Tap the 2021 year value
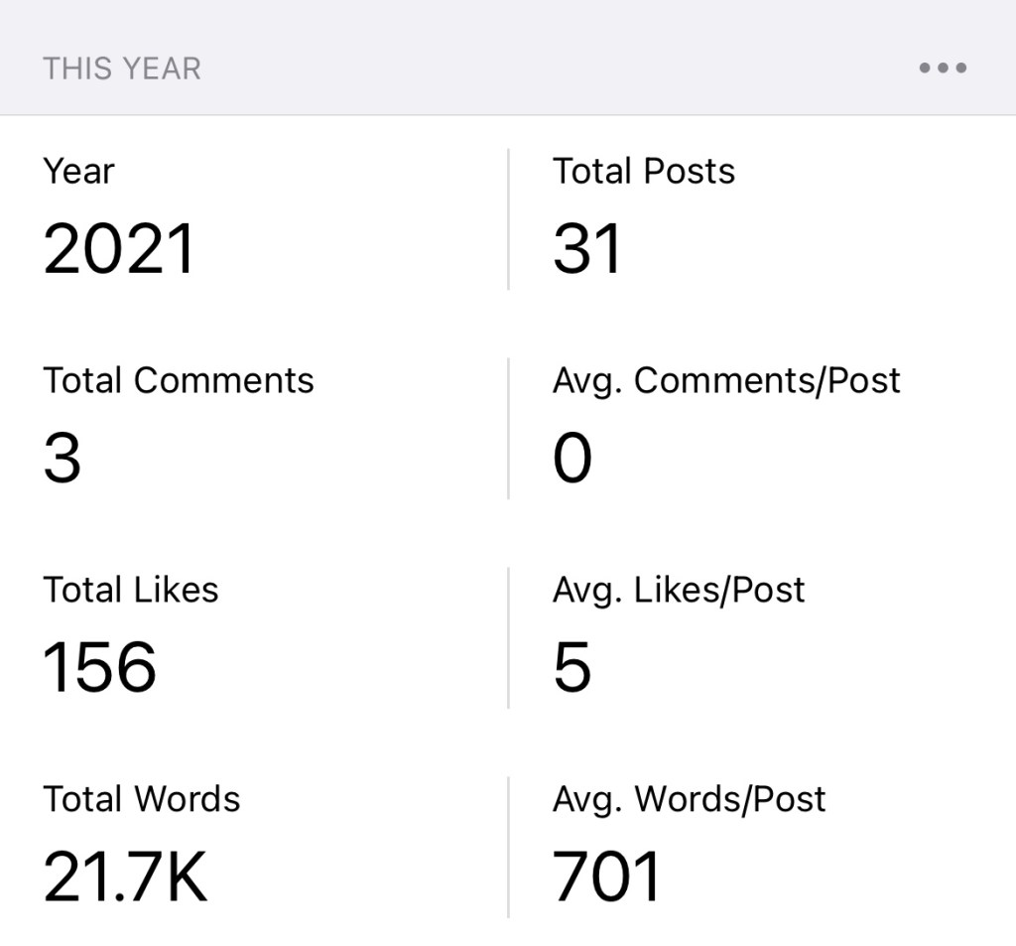 [x=119, y=248]
